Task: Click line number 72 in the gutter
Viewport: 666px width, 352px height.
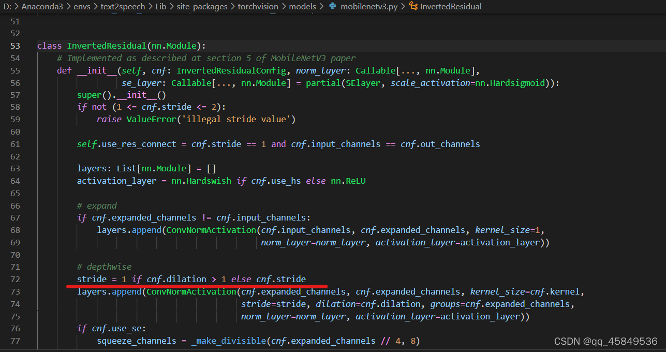Action: tap(15, 280)
